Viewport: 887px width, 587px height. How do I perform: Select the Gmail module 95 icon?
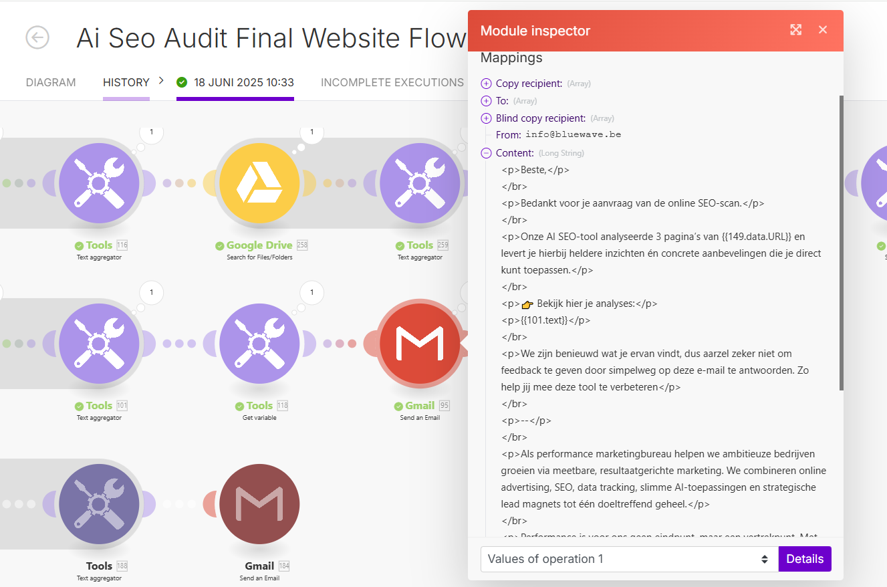[x=419, y=344]
